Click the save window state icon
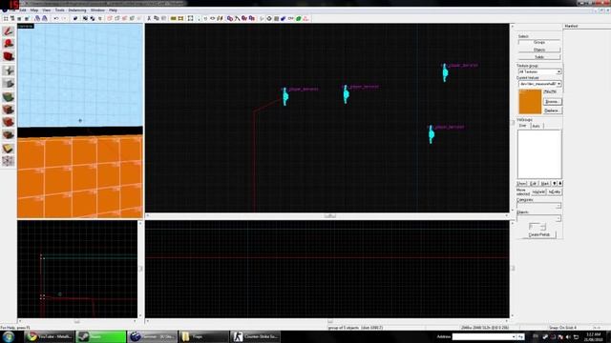Viewport: 611px width, 343px height. (45, 18)
